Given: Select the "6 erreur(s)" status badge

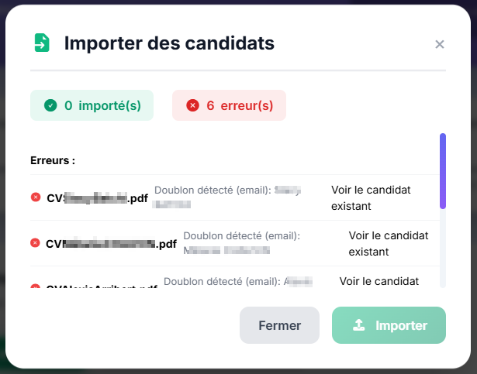Looking at the screenshot, I should point(229,106).
